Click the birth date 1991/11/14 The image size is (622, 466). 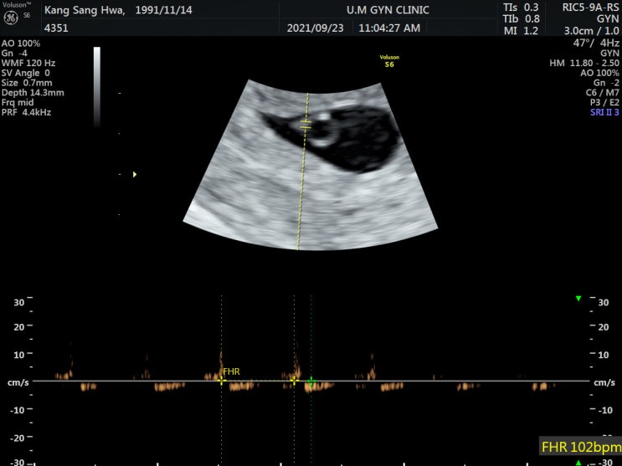click(x=163, y=10)
